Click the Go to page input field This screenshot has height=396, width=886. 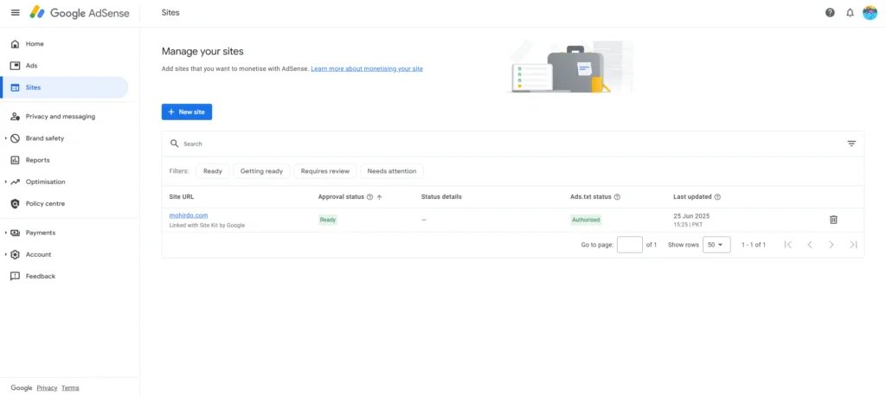click(x=629, y=245)
